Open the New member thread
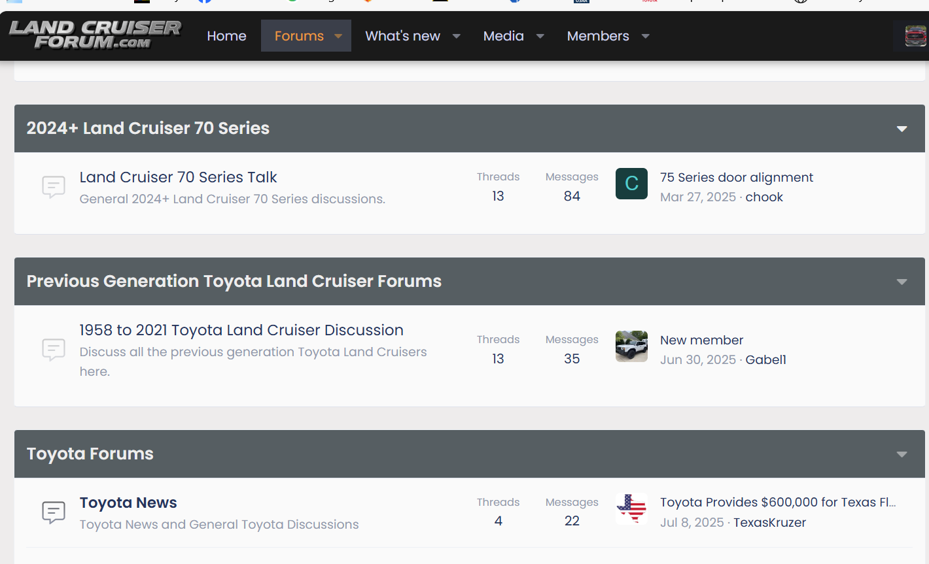The height and width of the screenshot is (564, 929). click(x=701, y=340)
